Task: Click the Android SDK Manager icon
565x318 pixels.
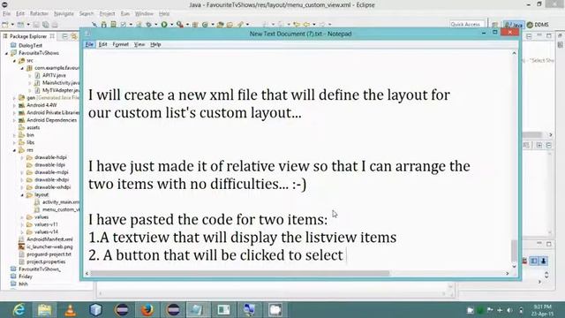Action: (x=104, y=25)
